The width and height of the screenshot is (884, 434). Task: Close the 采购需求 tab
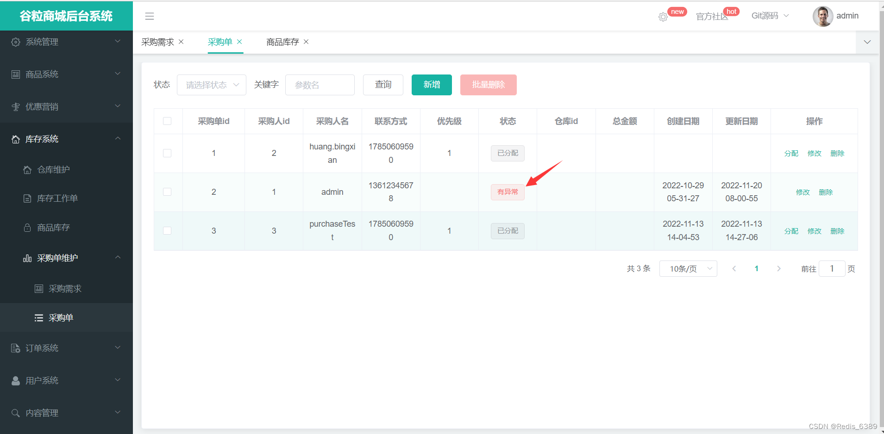(181, 42)
